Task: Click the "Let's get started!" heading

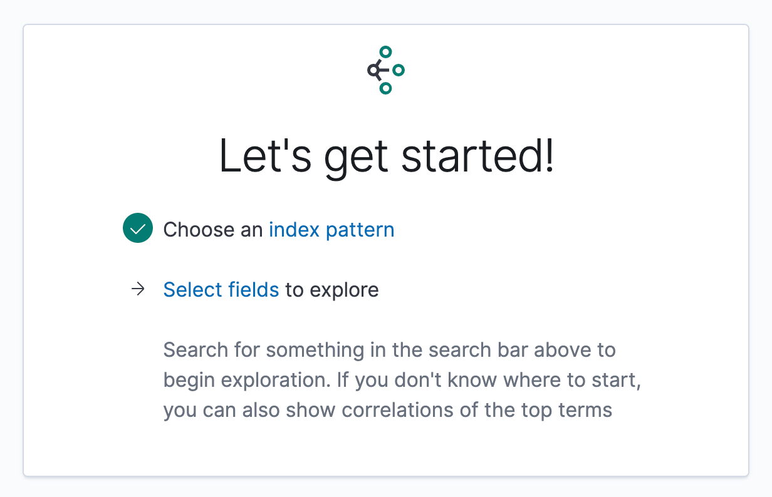Action: pyautogui.click(x=387, y=156)
